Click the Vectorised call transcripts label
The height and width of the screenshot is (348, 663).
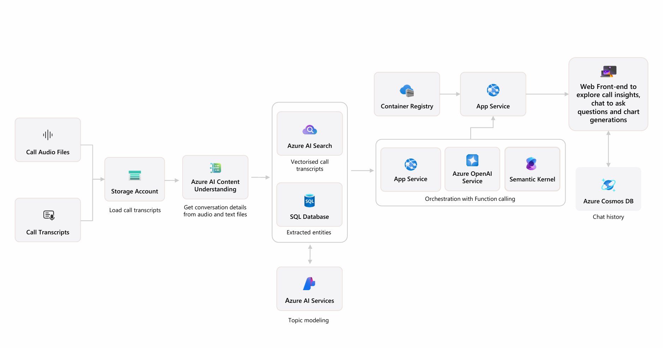tap(310, 165)
